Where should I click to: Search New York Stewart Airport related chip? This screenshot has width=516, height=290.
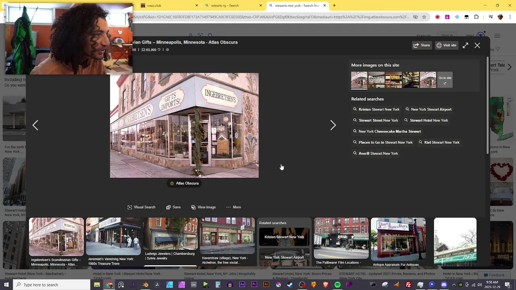428,109
